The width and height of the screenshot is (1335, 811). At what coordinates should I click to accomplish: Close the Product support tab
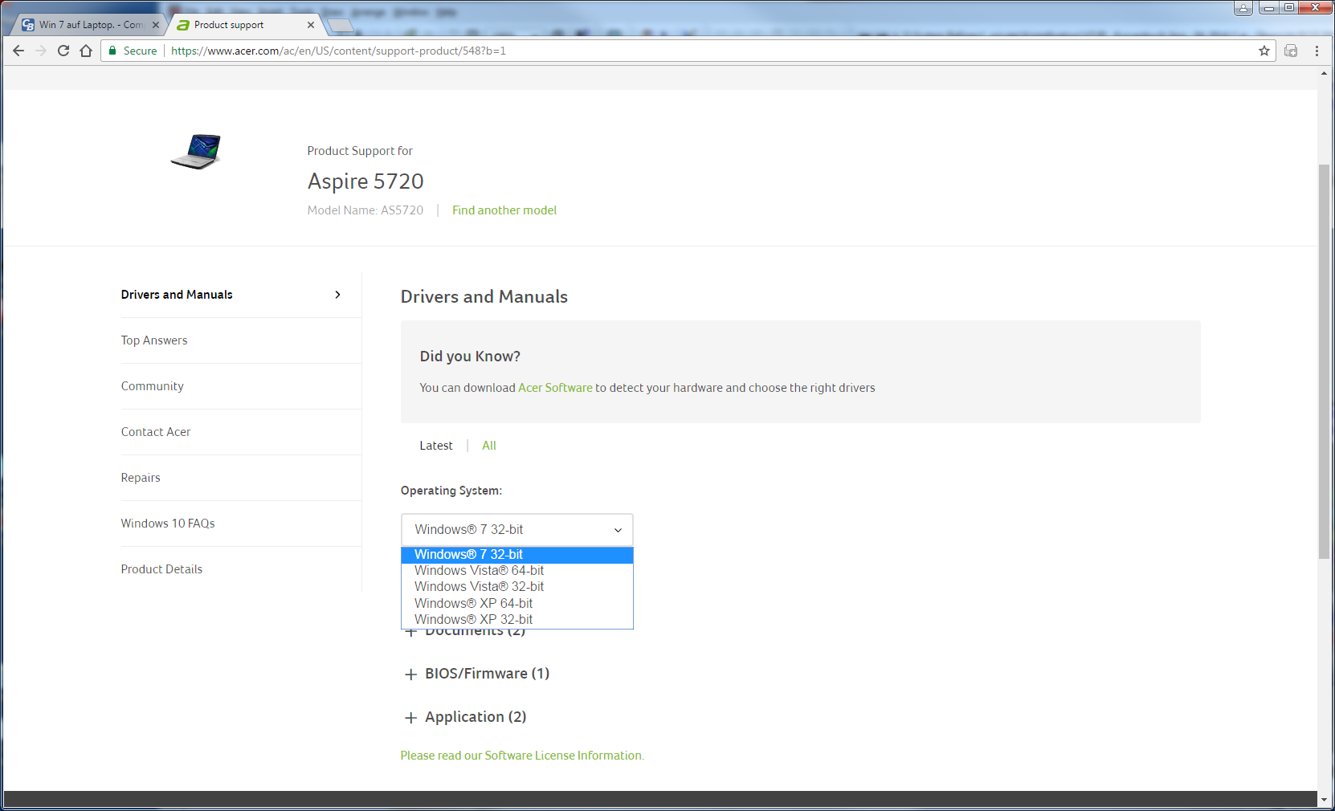tap(311, 25)
